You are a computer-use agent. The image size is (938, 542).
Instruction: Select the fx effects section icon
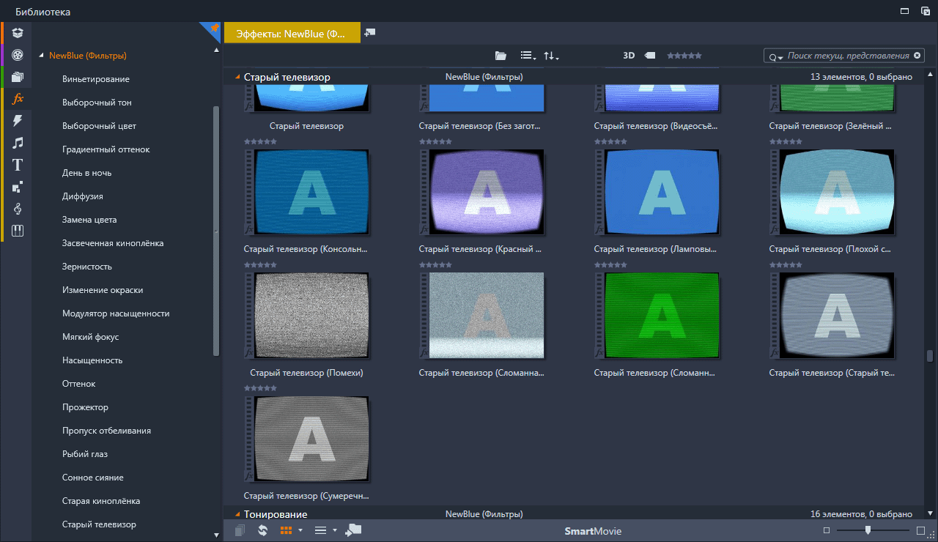point(18,98)
